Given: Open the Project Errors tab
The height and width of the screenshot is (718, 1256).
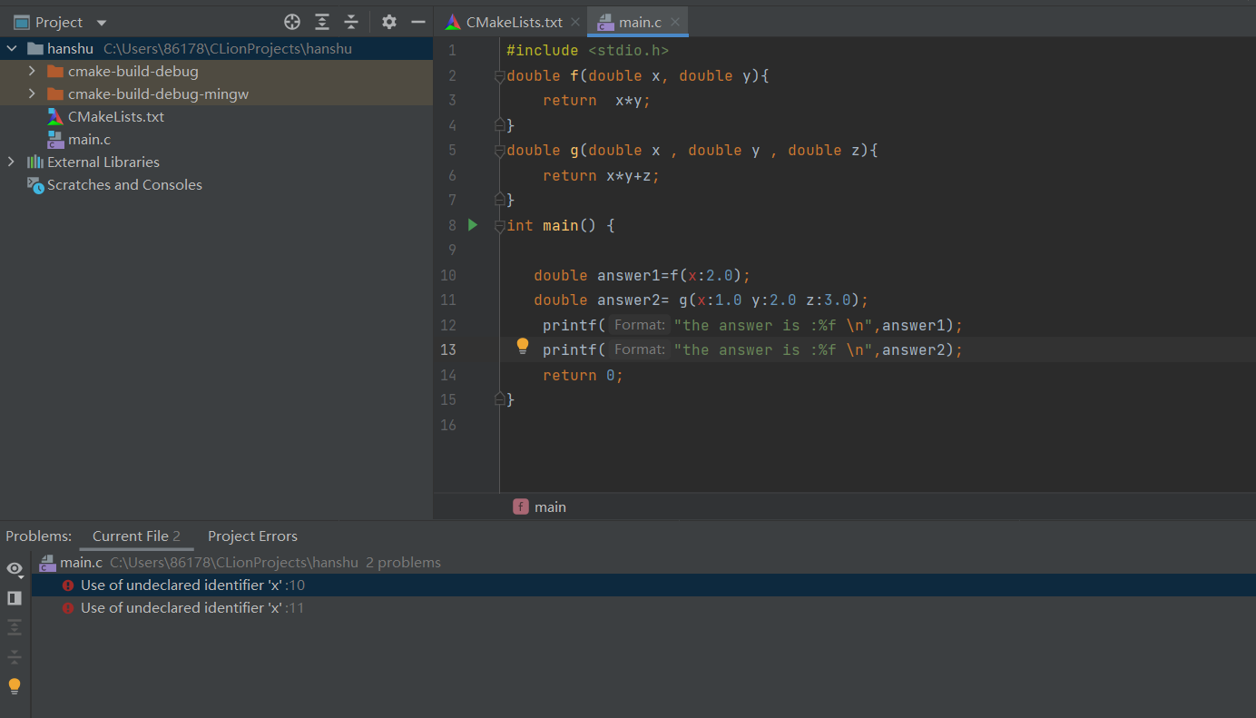Looking at the screenshot, I should (x=252, y=536).
